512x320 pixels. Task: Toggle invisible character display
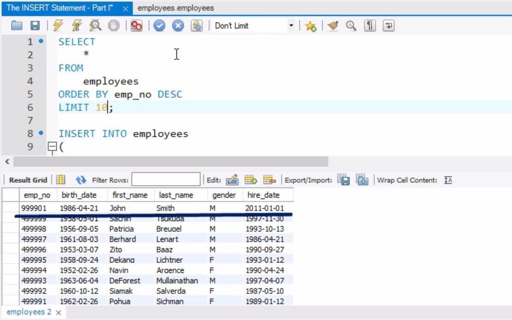[x=368, y=25]
